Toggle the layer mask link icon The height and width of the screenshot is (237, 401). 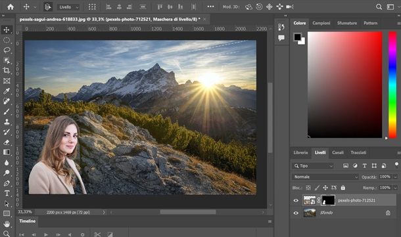(319, 200)
